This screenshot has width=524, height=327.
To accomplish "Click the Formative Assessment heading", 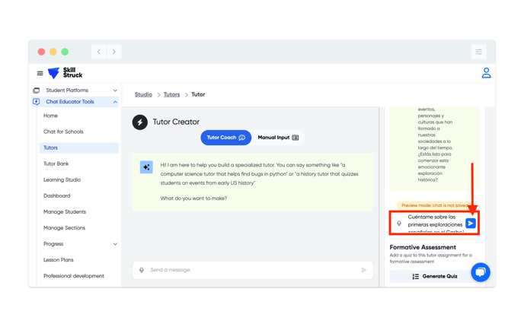I will (x=423, y=247).
